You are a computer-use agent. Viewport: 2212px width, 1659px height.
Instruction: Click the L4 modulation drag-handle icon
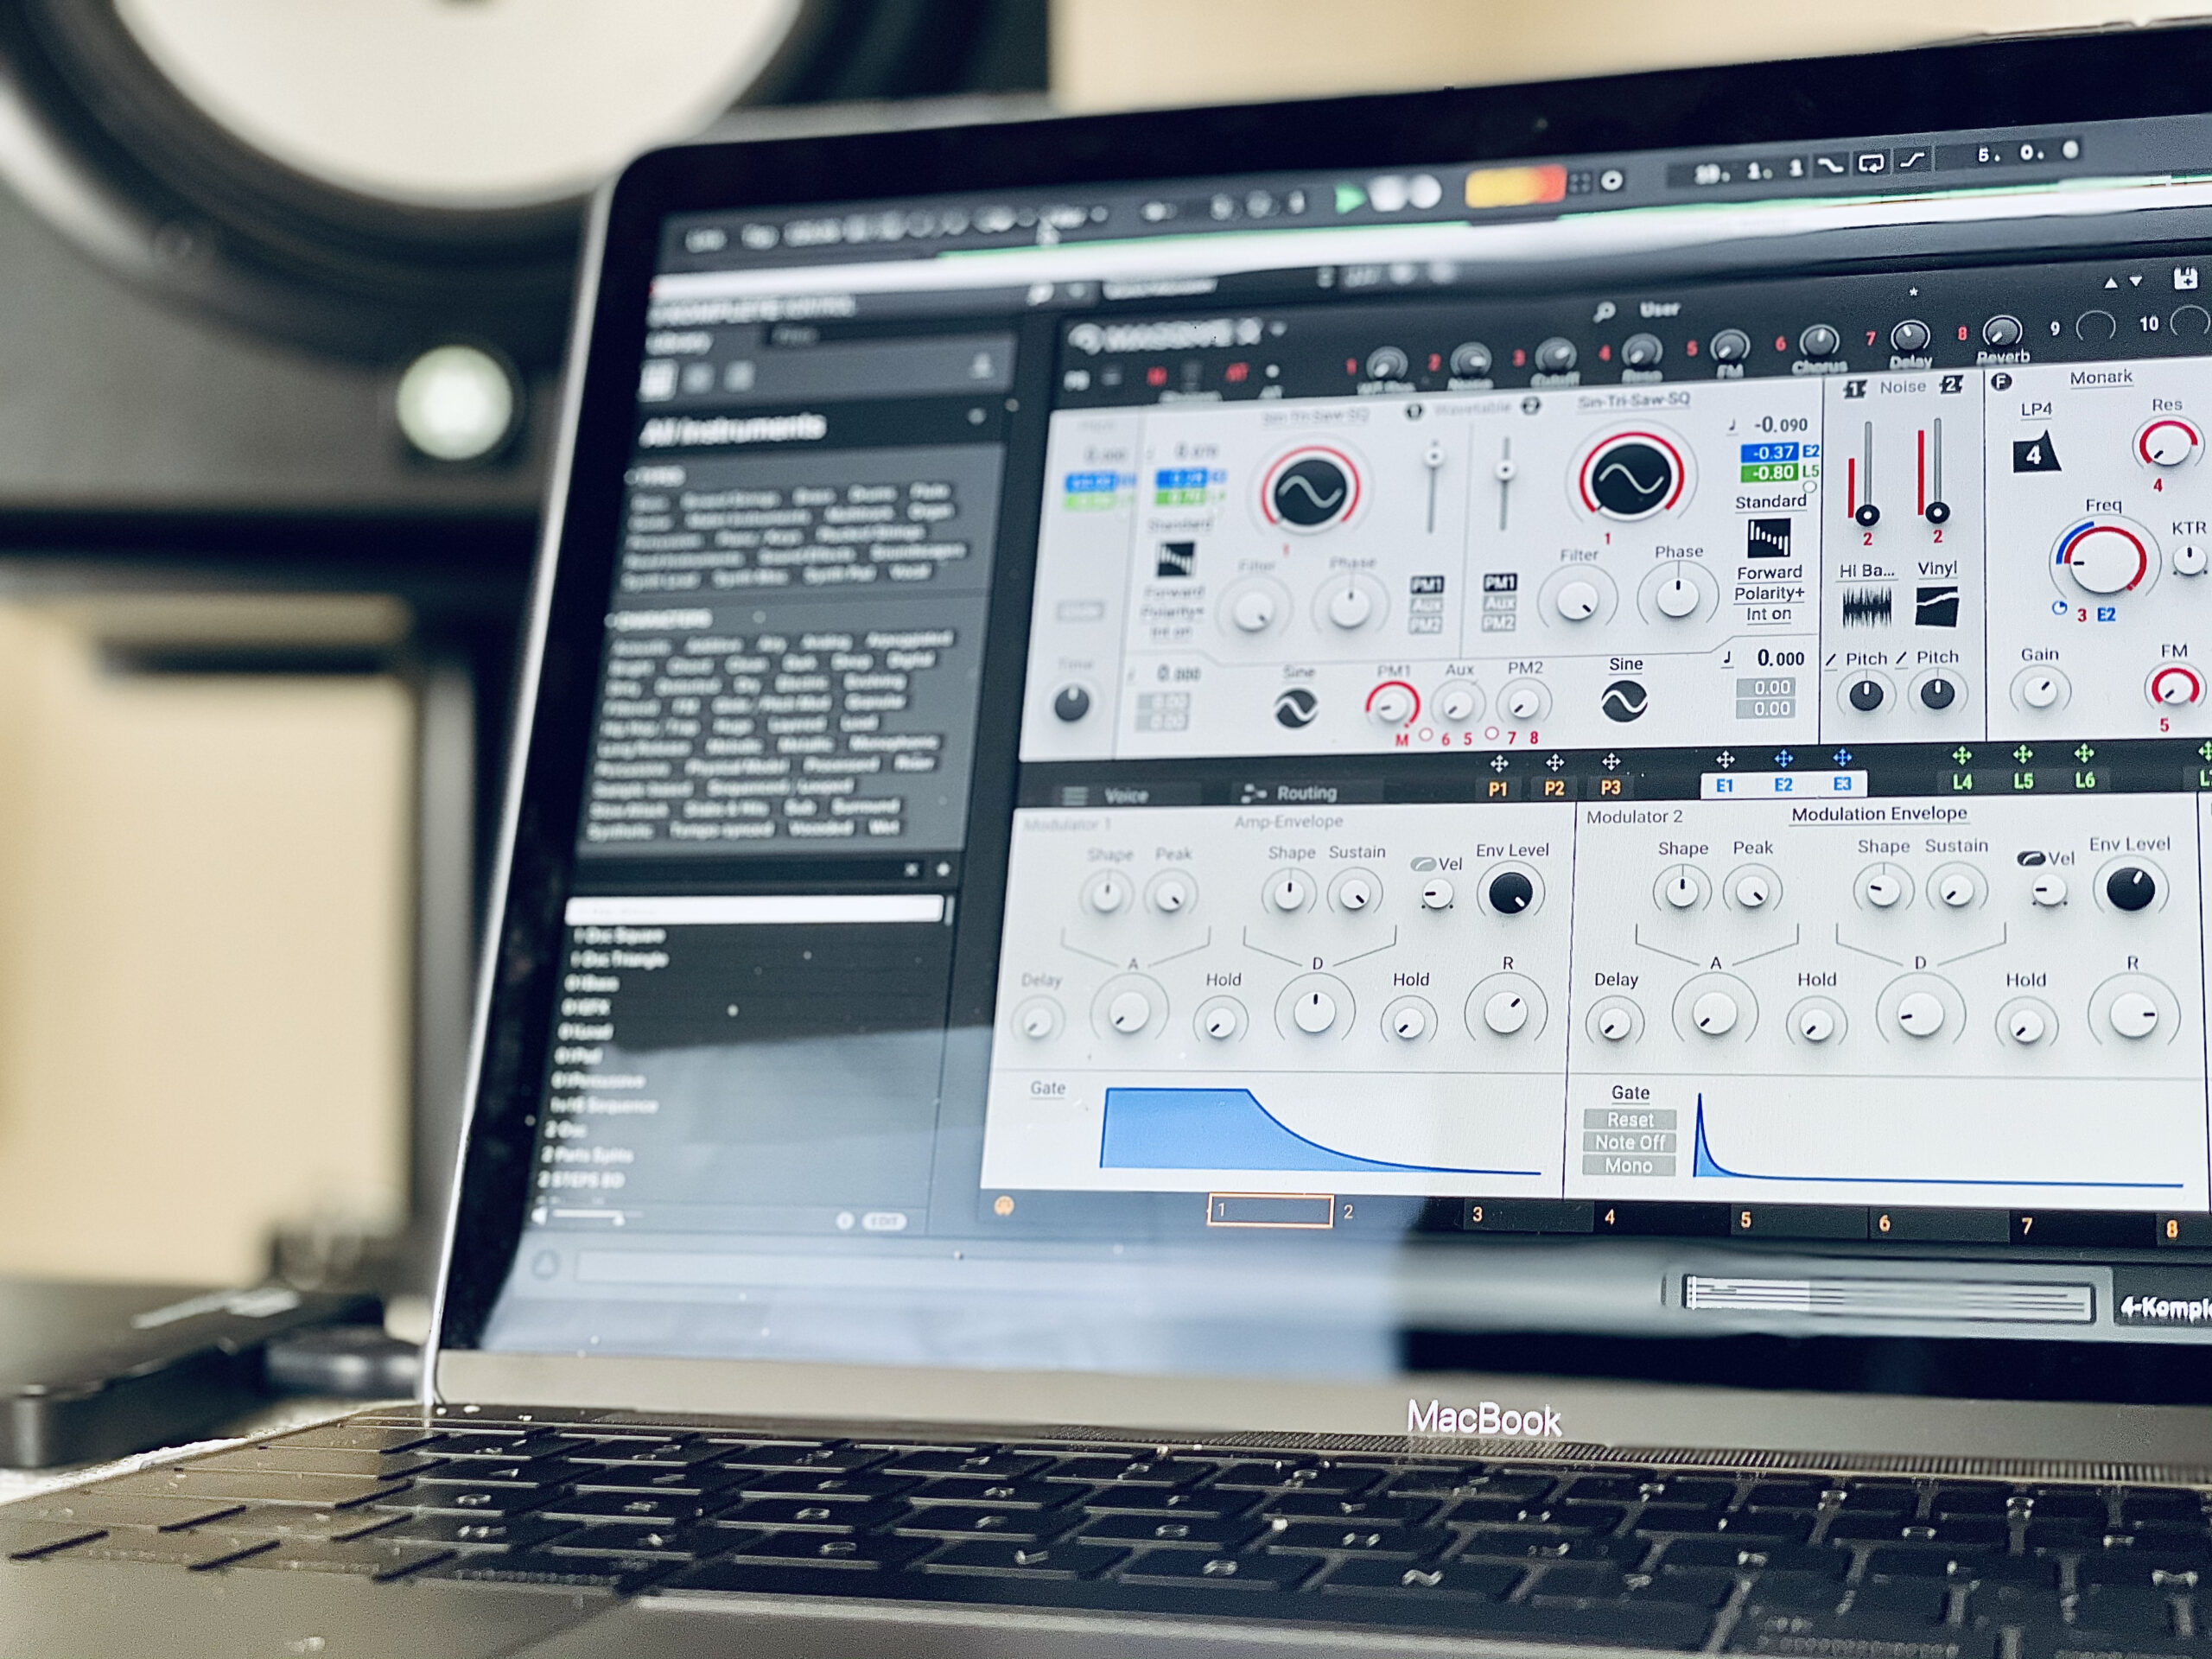(x=1961, y=756)
